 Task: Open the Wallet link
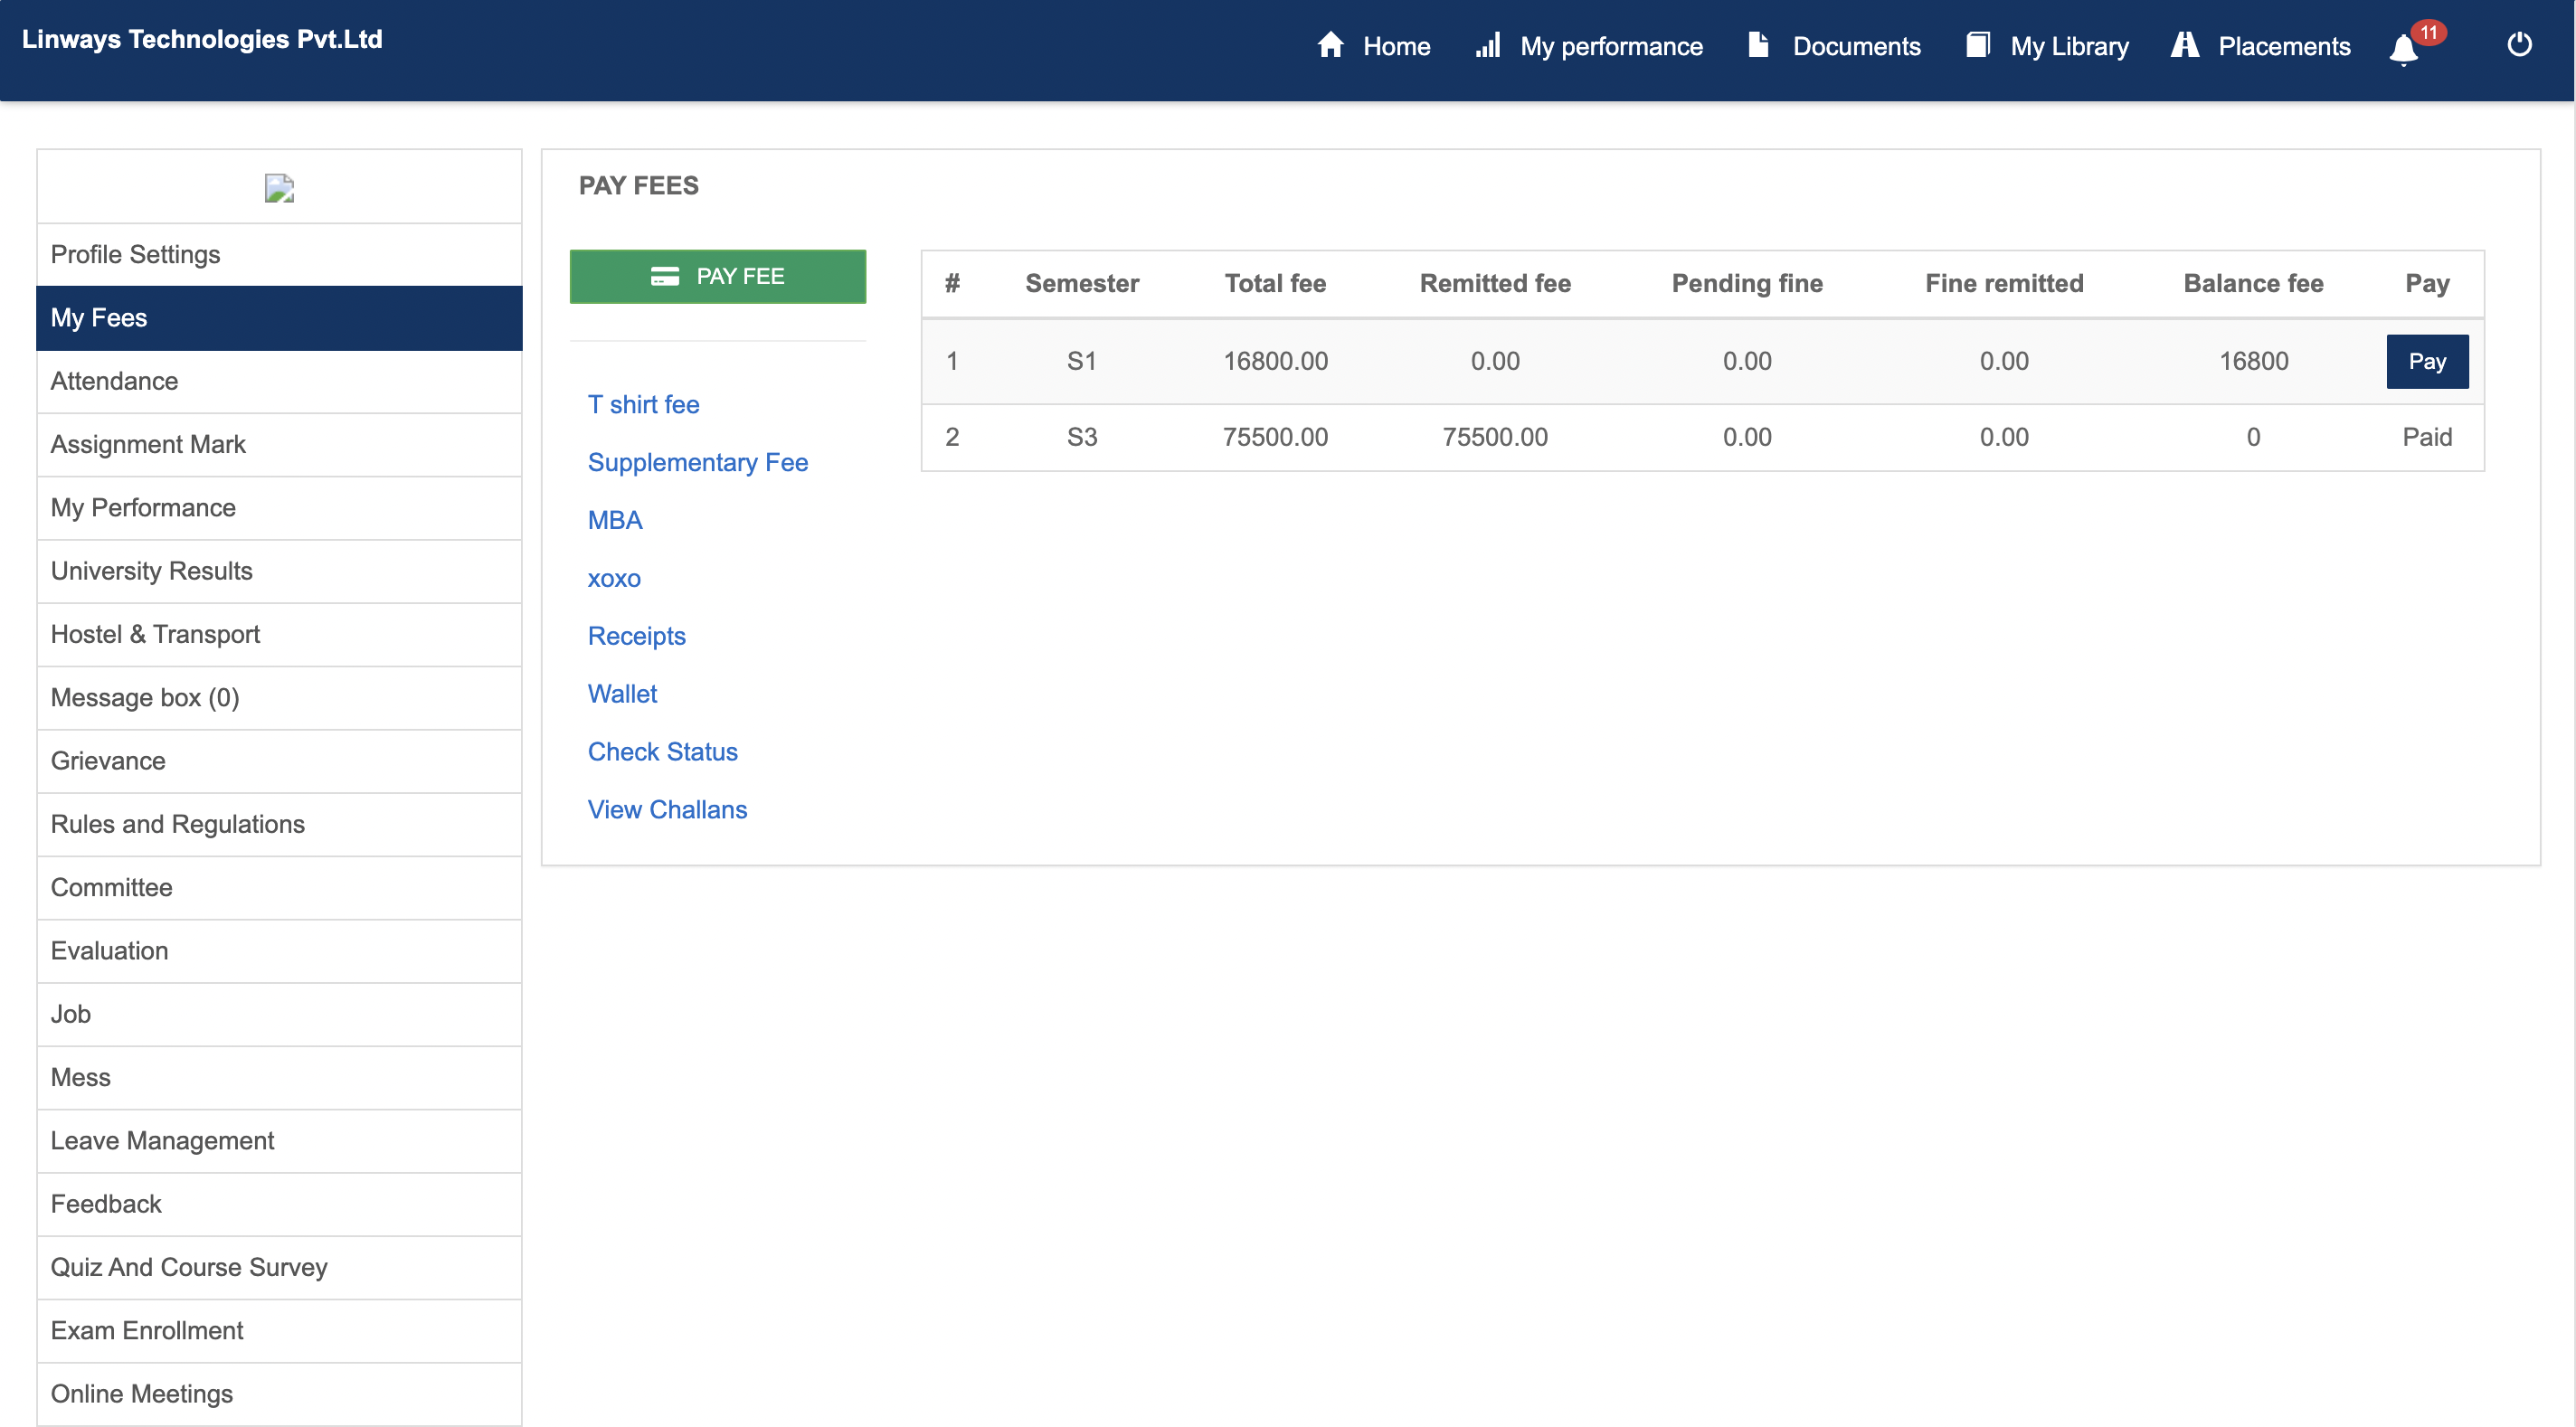point(622,695)
